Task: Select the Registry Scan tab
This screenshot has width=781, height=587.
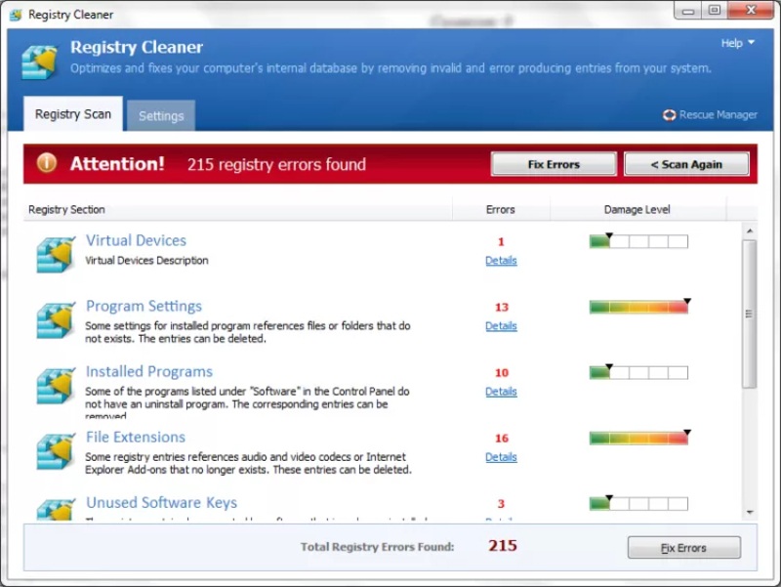Action: point(73,114)
